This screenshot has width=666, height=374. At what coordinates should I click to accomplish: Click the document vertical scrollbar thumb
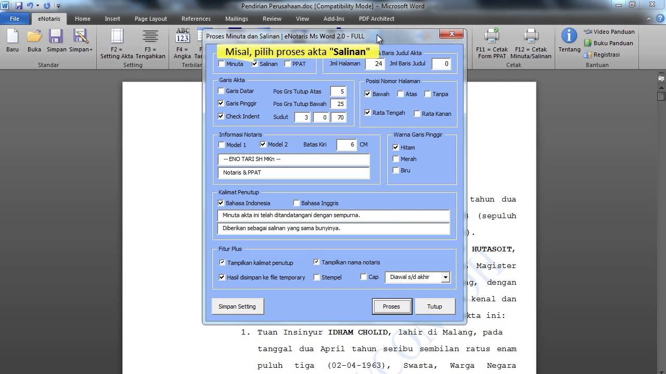pyautogui.click(x=661, y=96)
